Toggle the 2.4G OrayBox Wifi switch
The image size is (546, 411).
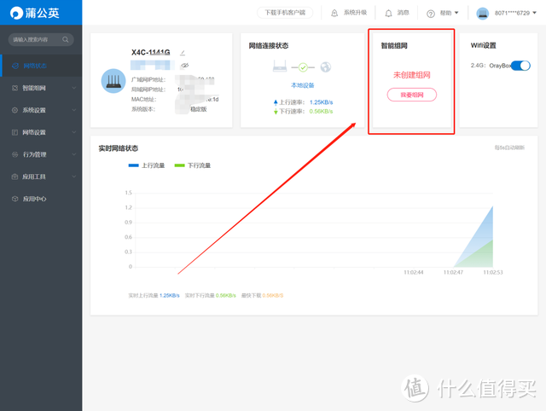(520, 66)
